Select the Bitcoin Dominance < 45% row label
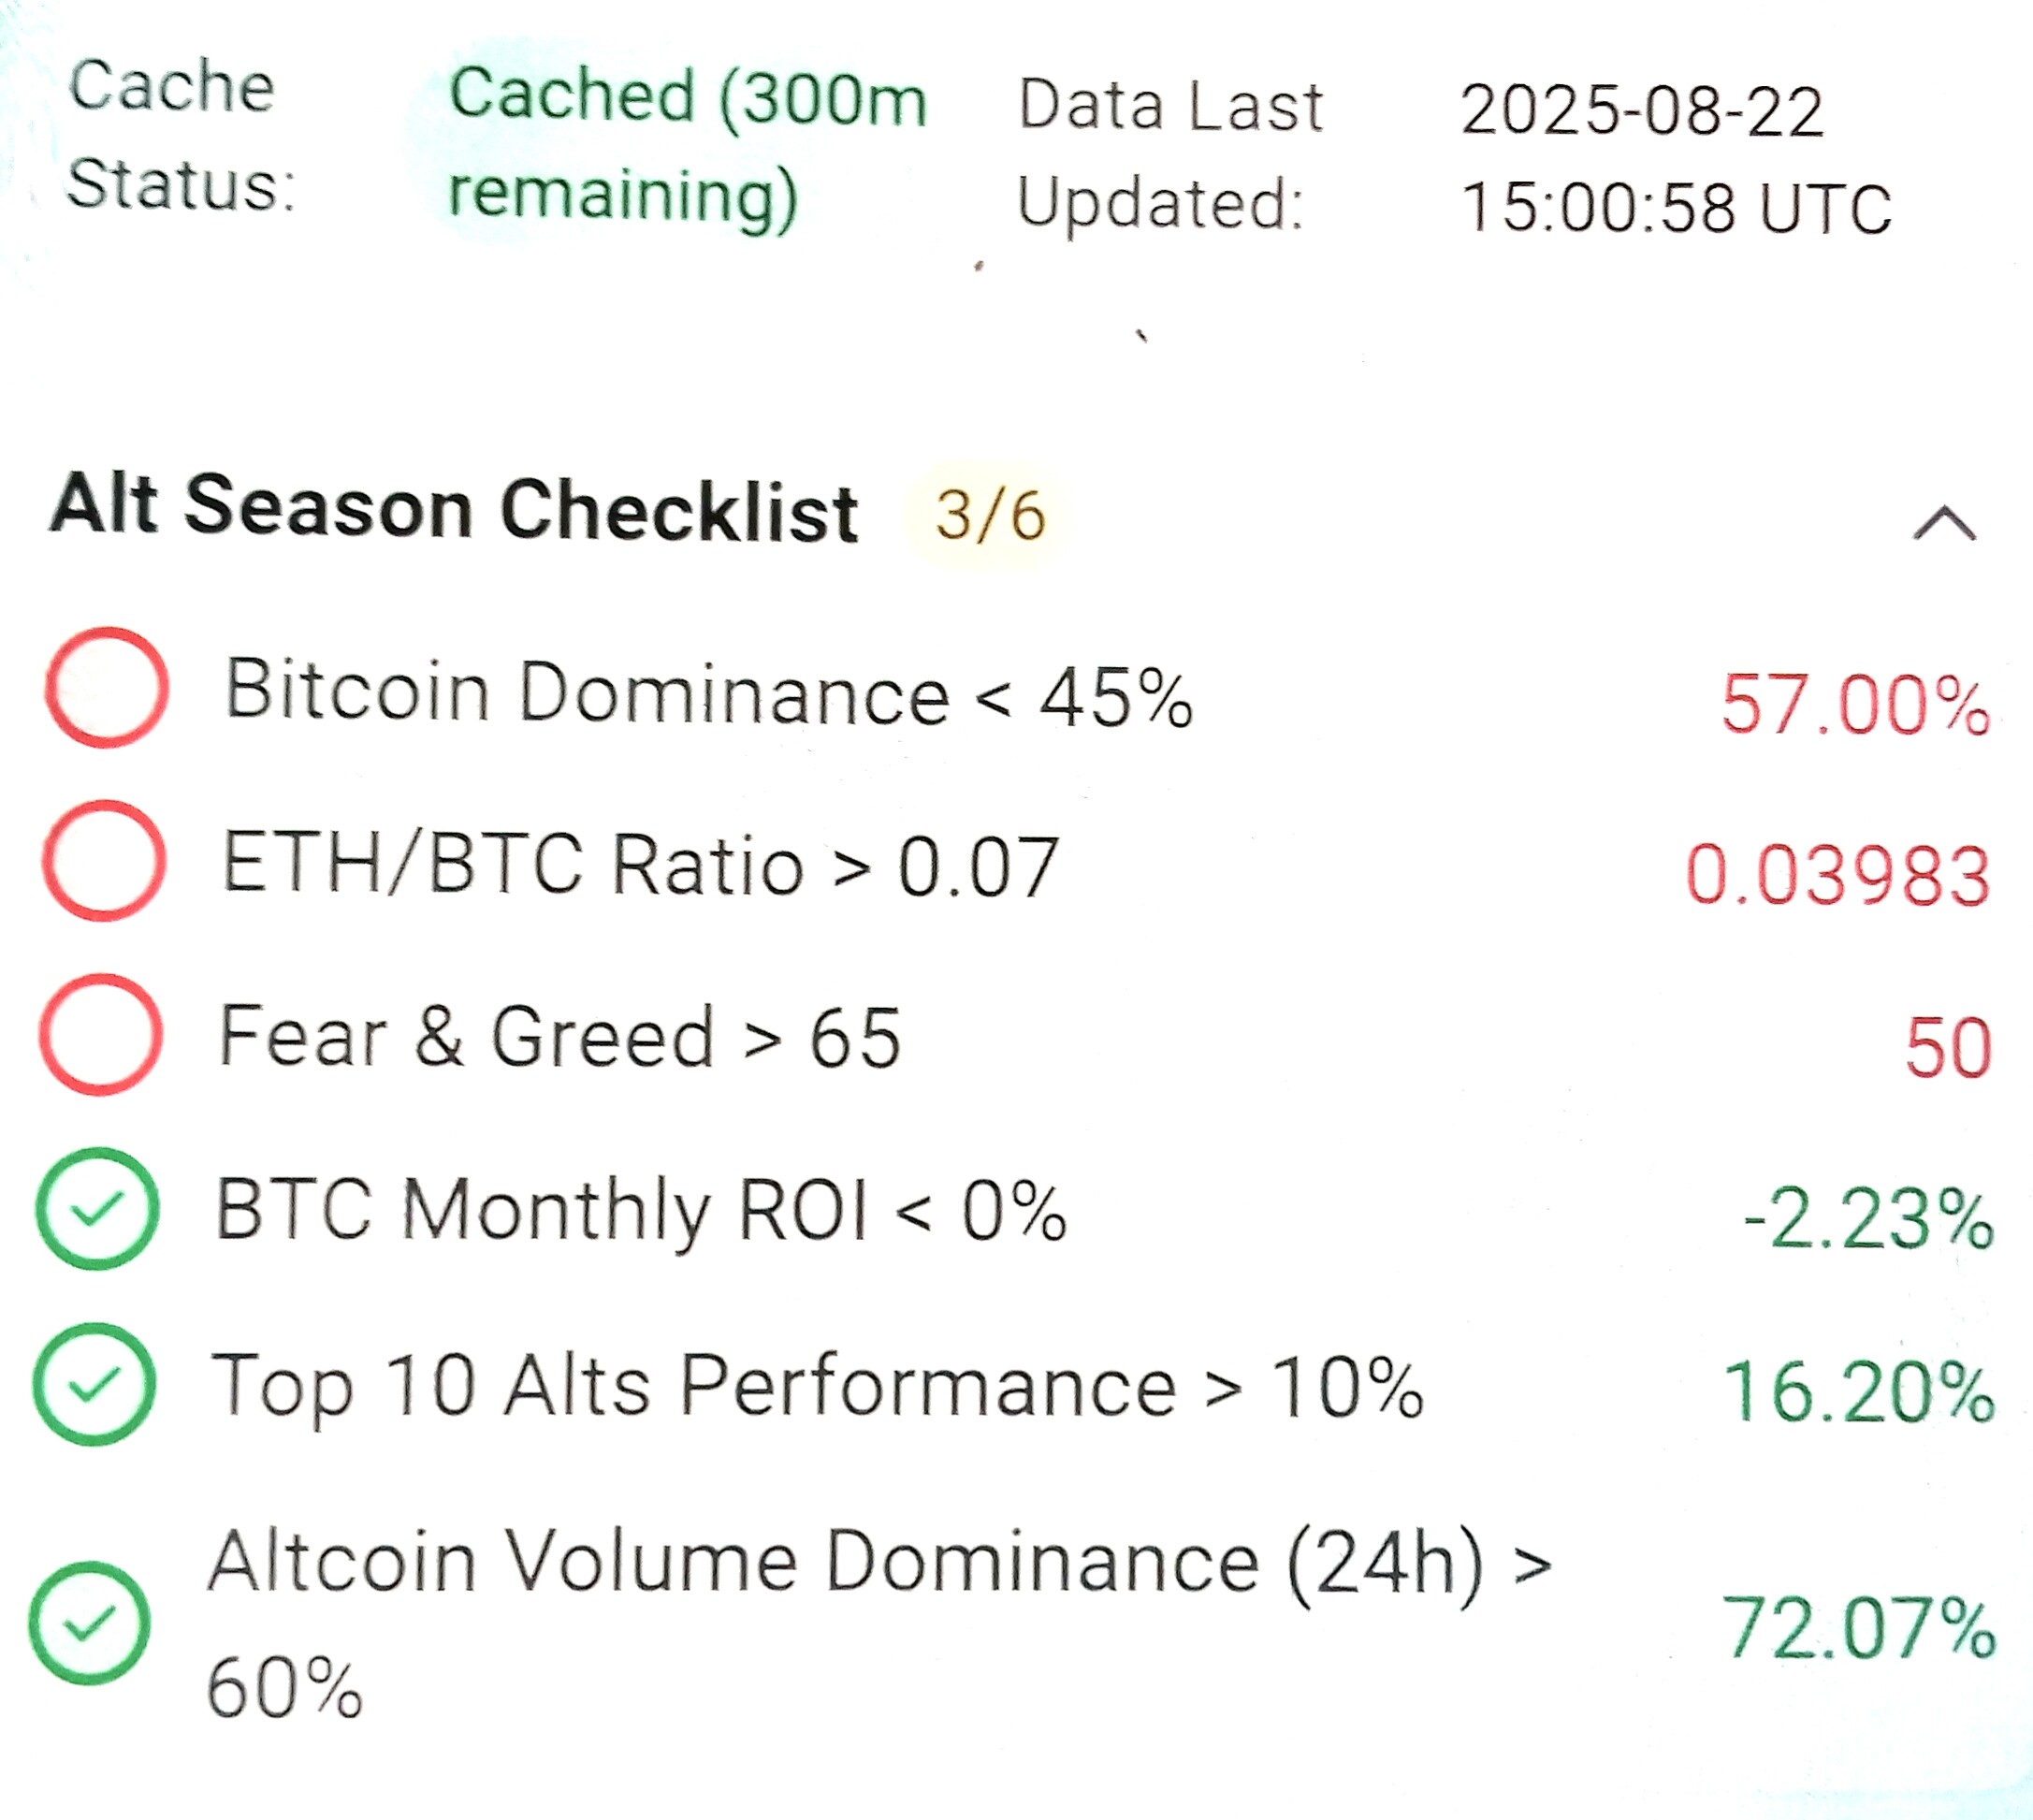This screenshot has height=1820, width=2033. [x=708, y=692]
